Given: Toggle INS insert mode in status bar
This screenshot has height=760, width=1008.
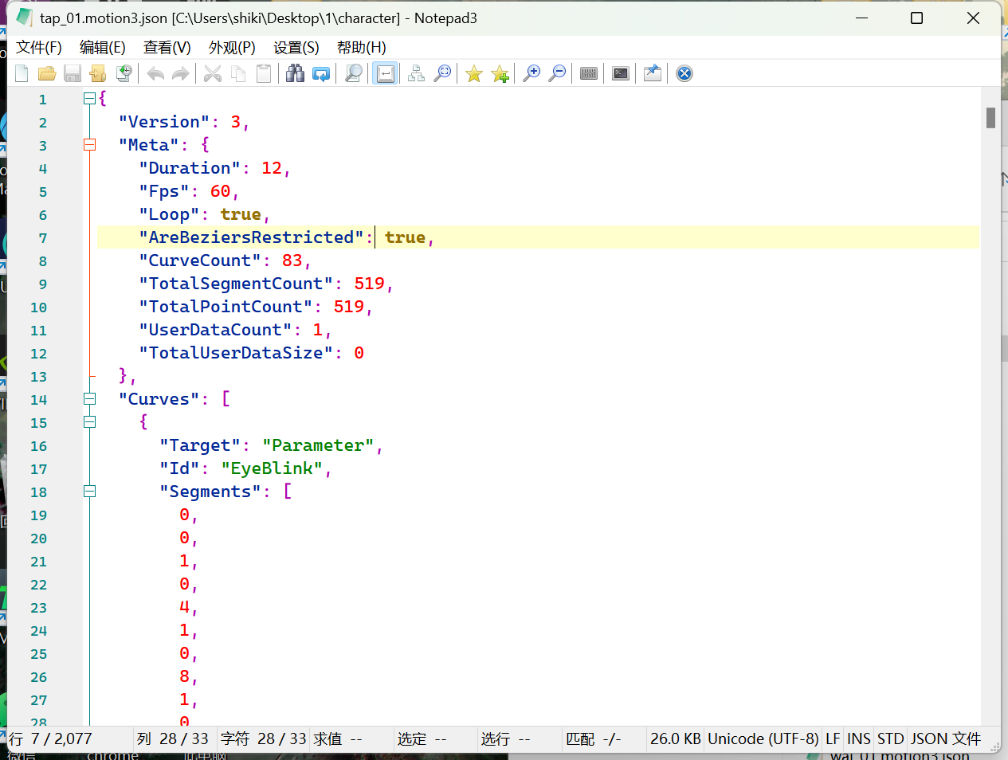Looking at the screenshot, I should [858, 739].
